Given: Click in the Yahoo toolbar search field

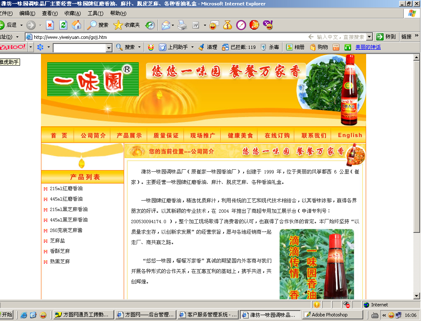Looking at the screenshot, I should 80,48.
